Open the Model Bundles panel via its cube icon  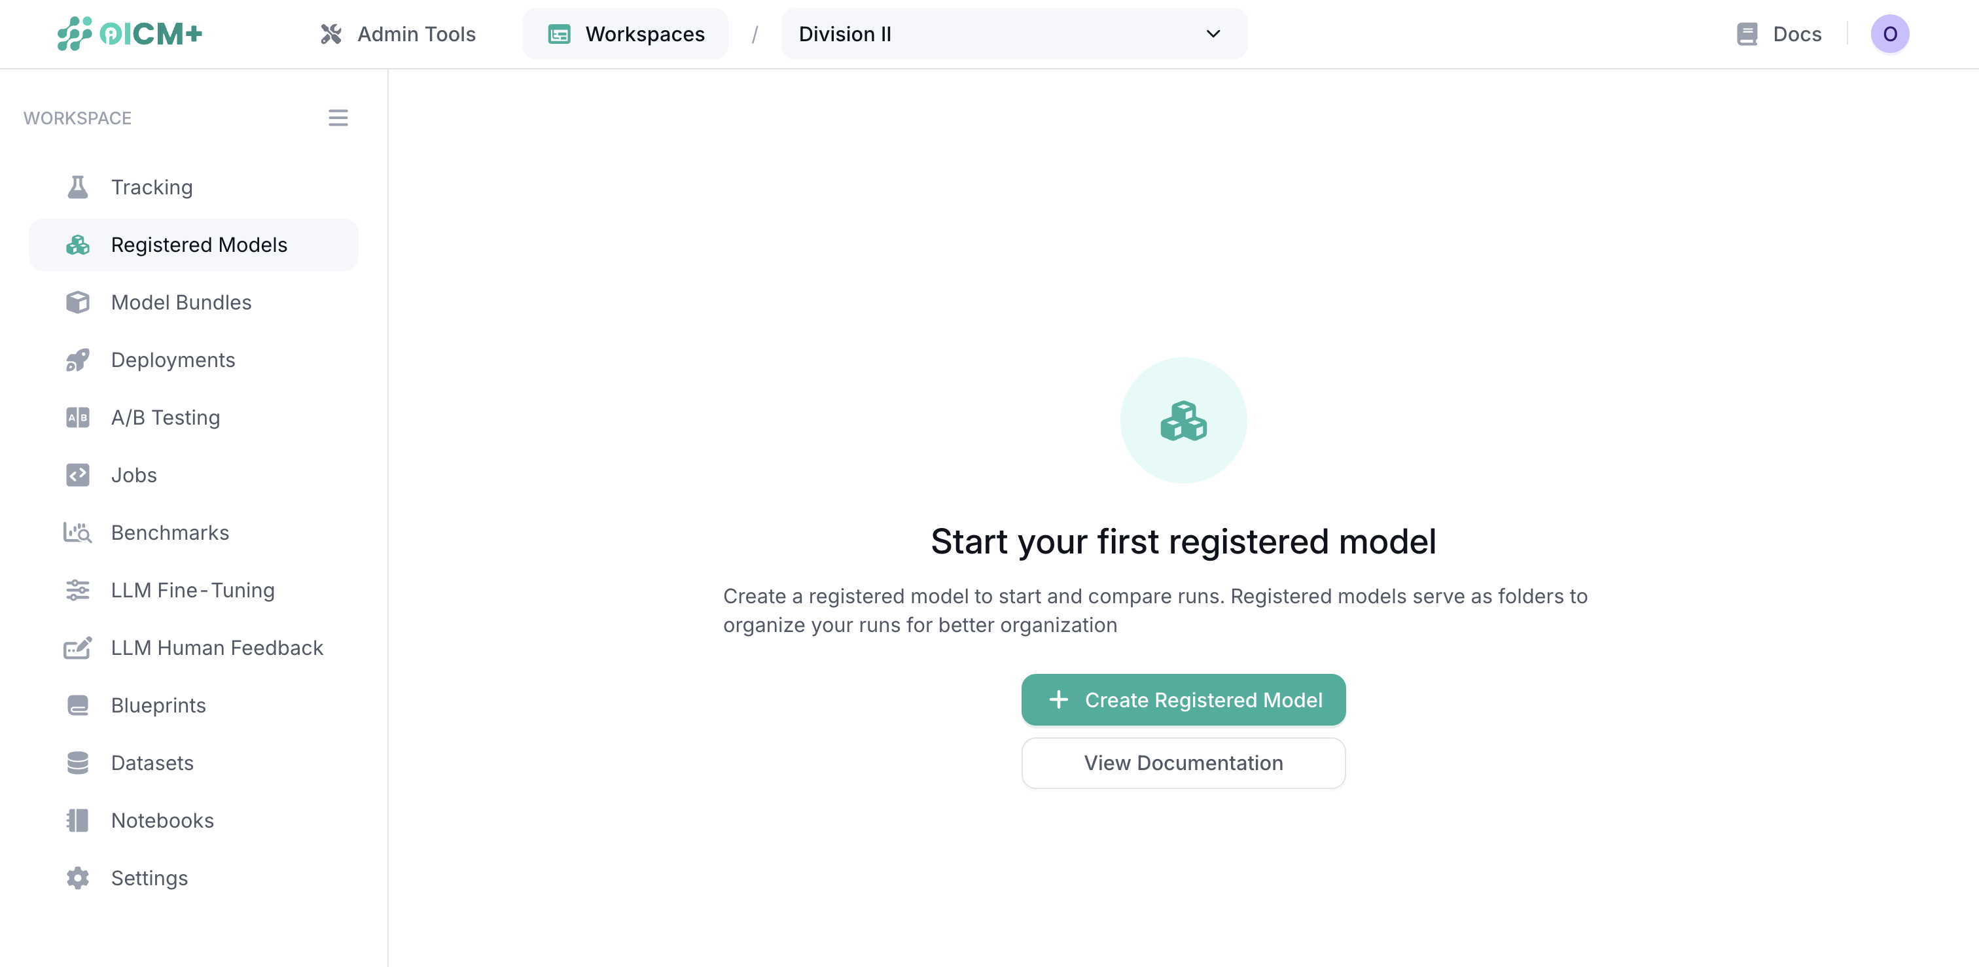[x=78, y=302]
